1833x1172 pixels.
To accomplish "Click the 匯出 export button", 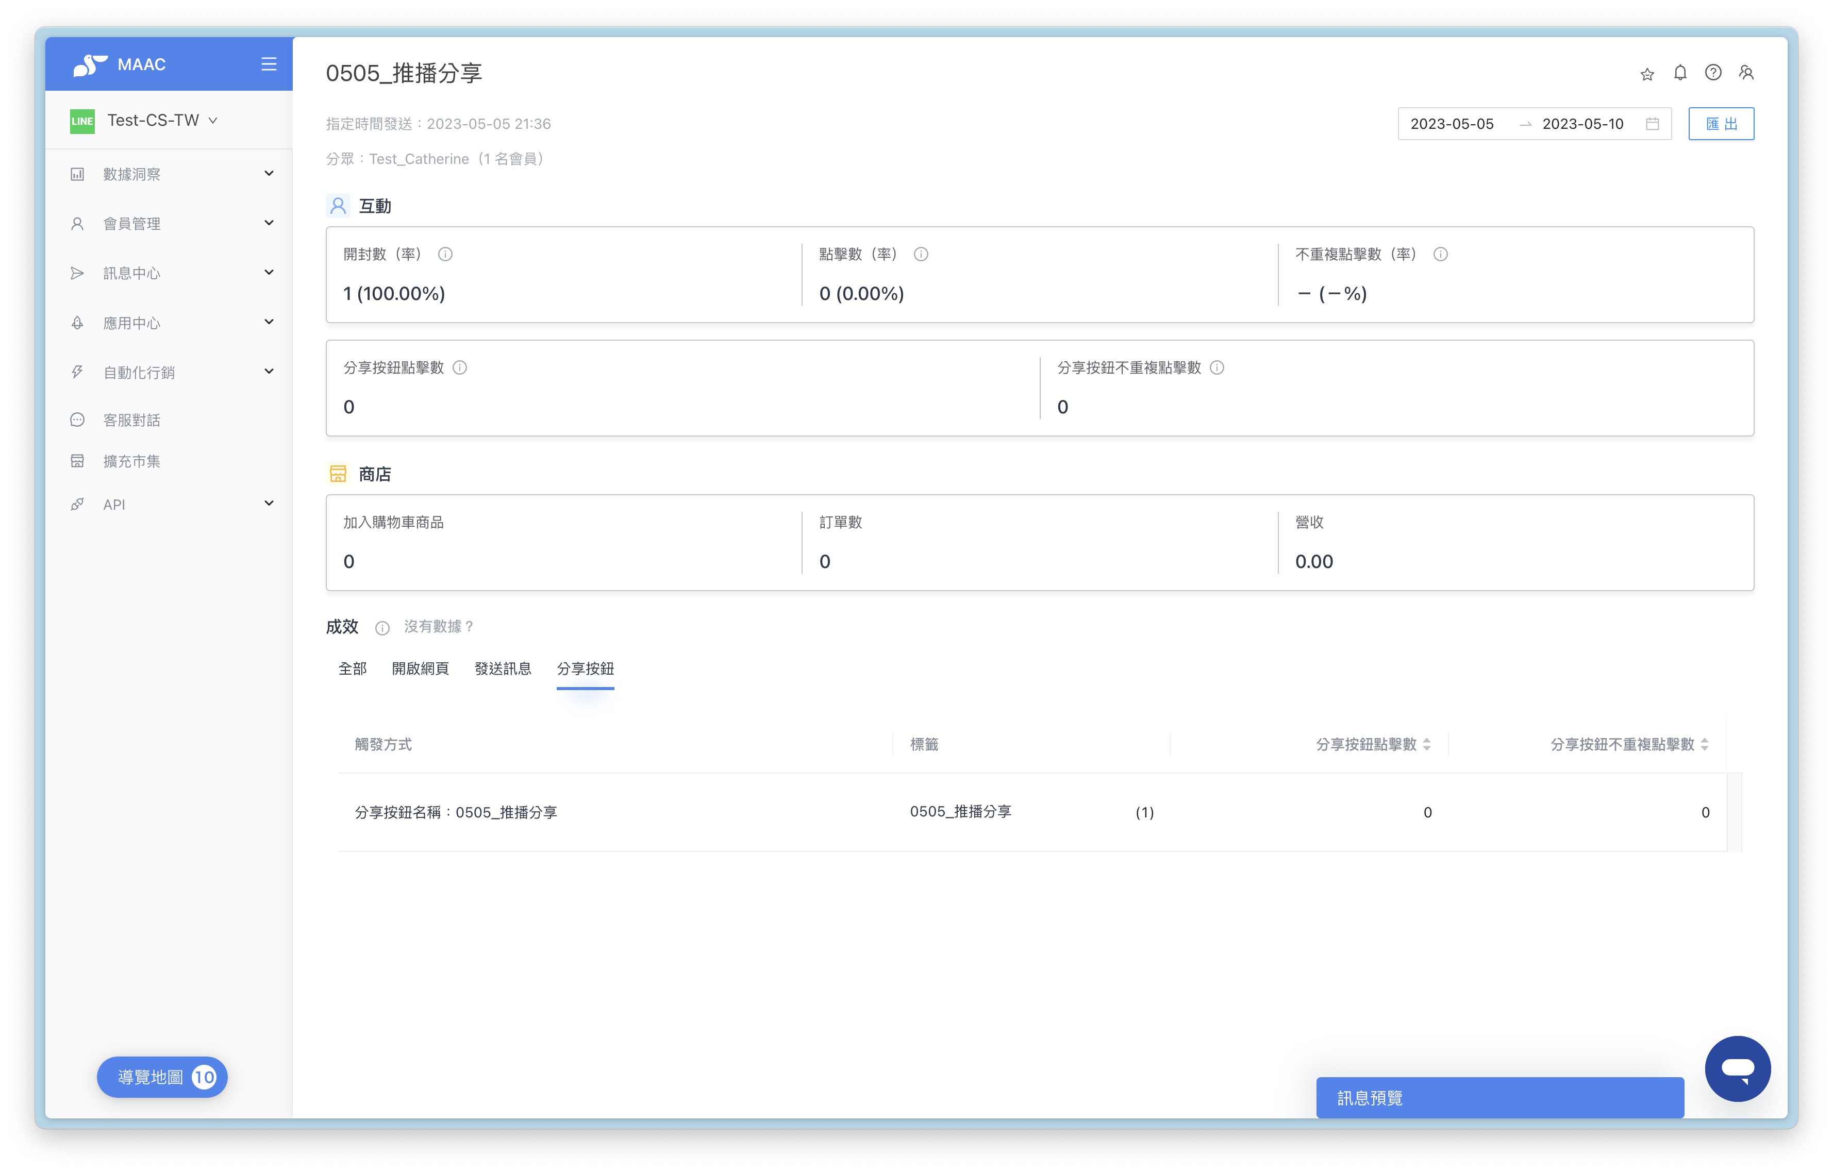I will 1721,124.
